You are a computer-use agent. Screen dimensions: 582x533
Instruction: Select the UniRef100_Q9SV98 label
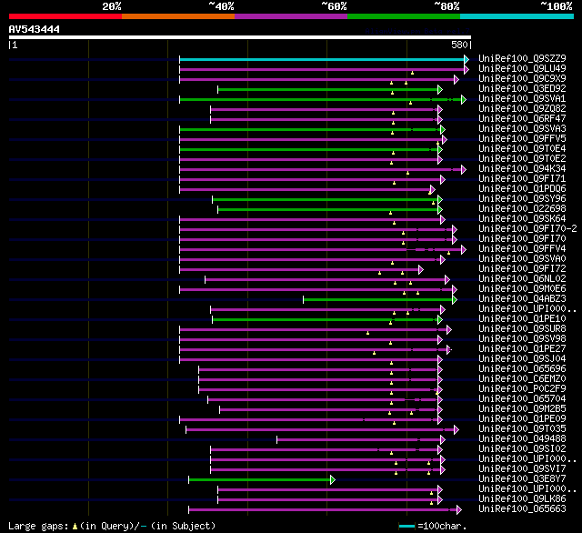click(522, 339)
